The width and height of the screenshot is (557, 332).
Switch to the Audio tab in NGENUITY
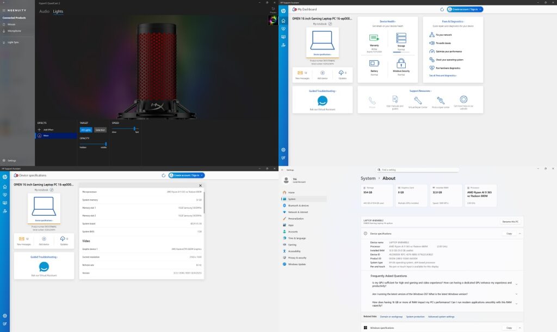click(44, 11)
